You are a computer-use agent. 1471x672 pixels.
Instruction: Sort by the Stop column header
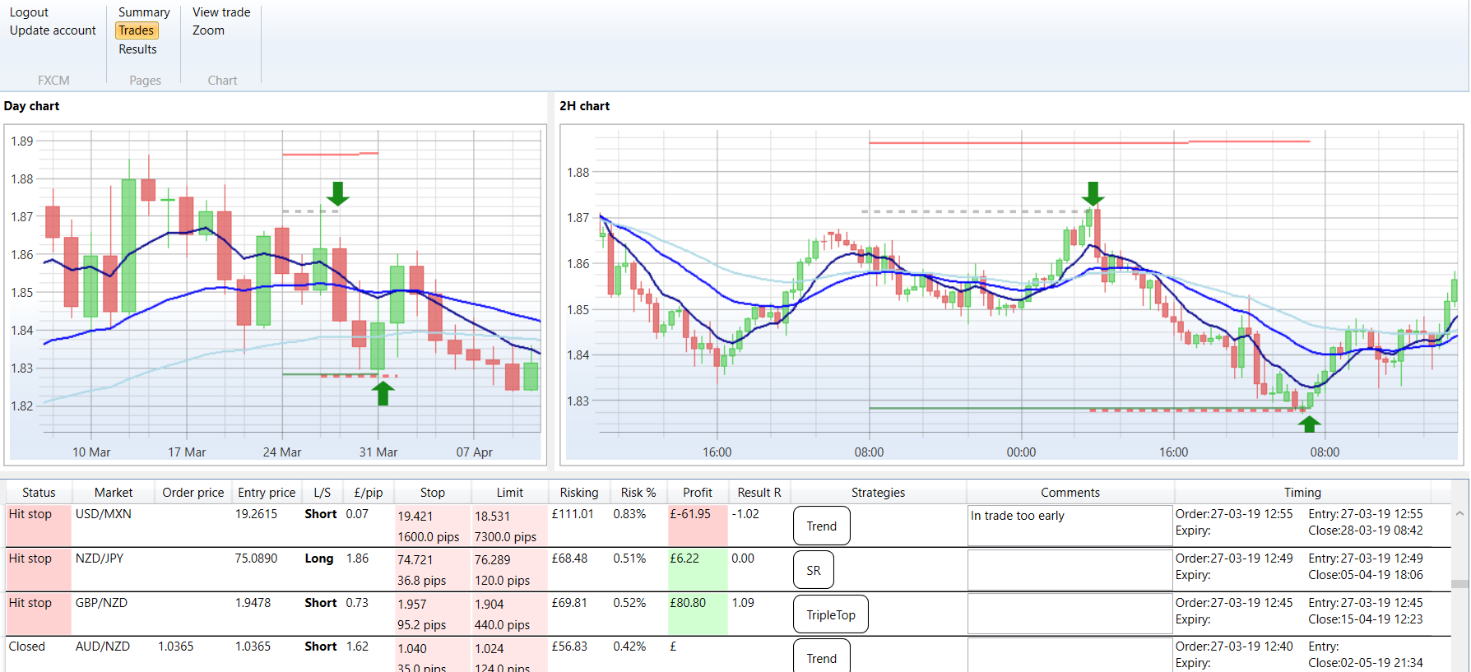click(x=433, y=493)
